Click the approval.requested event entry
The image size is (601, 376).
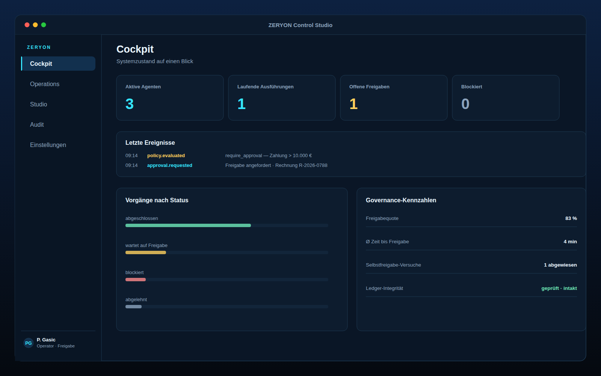(170, 165)
